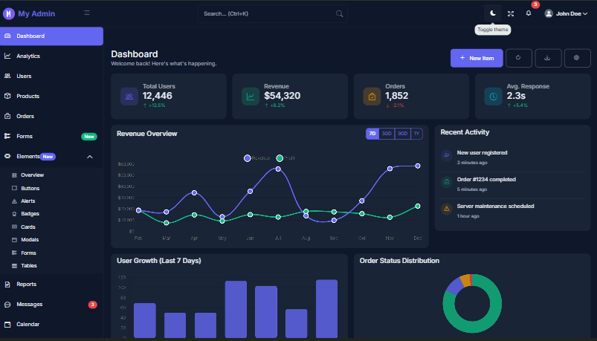Screen dimensions: 597x341
Task: Click the fullscreen icon in header
Action: (x=511, y=13)
